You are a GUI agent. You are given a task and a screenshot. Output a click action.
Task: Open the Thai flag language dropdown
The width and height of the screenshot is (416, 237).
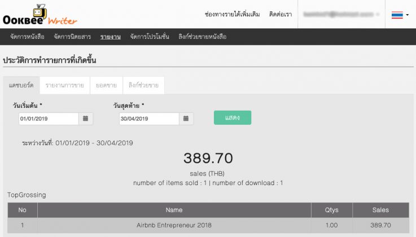pos(400,15)
